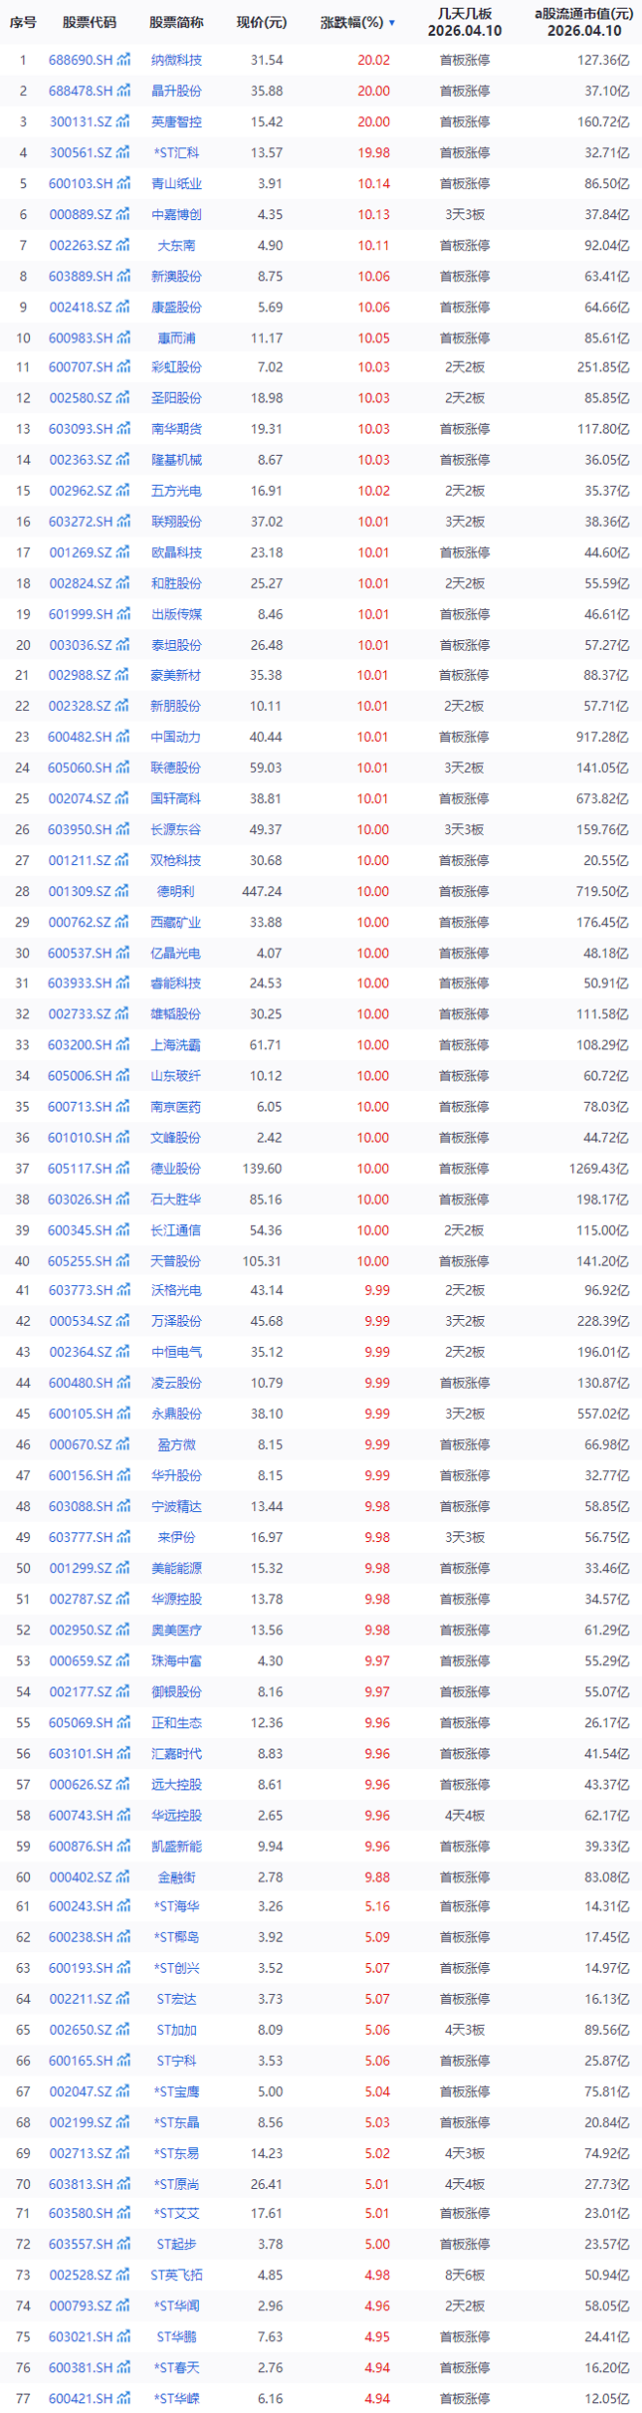642x2413 pixels.
Task: Click chart icon next to 605117.SH
Action: (x=123, y=1168)
